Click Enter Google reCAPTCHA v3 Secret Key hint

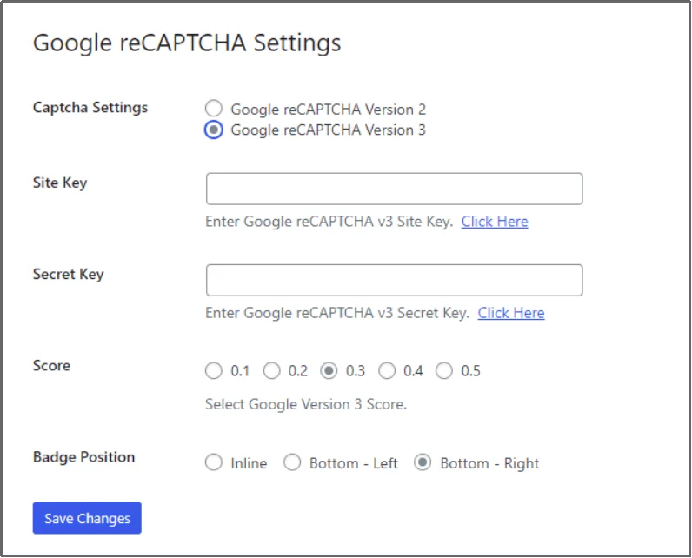point(337,313)
